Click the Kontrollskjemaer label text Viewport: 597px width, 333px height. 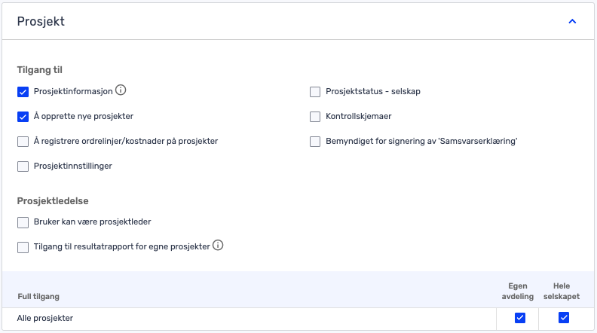[x=359, y=117]
